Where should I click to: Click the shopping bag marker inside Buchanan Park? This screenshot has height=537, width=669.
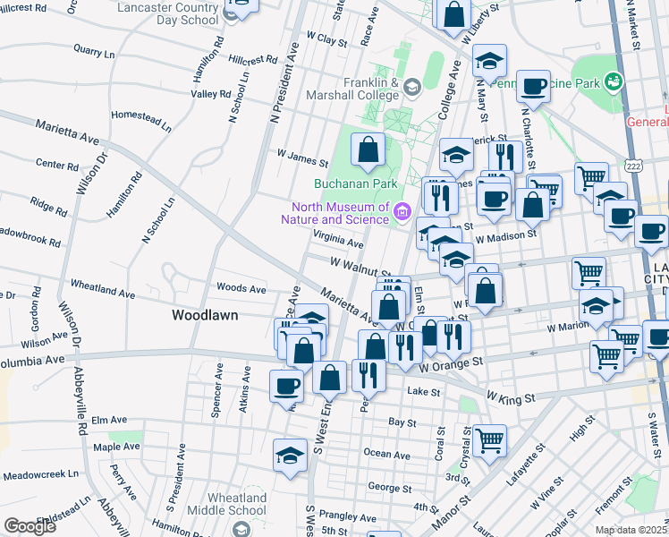pos(368,150)
